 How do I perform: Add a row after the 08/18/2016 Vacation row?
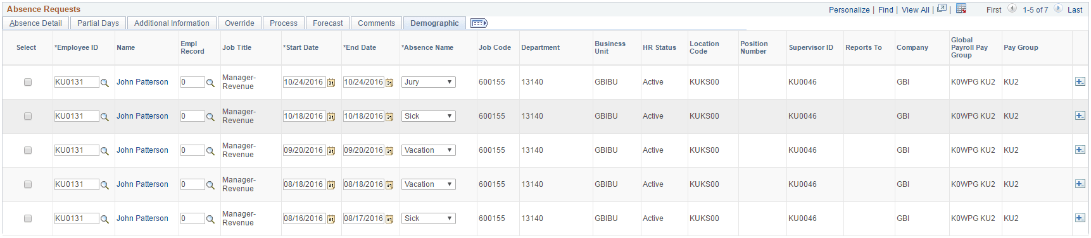point(1080,184)
